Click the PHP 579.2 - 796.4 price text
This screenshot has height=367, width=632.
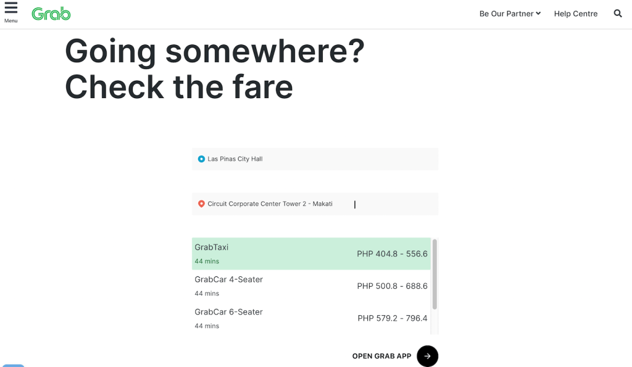coord(393,318)
